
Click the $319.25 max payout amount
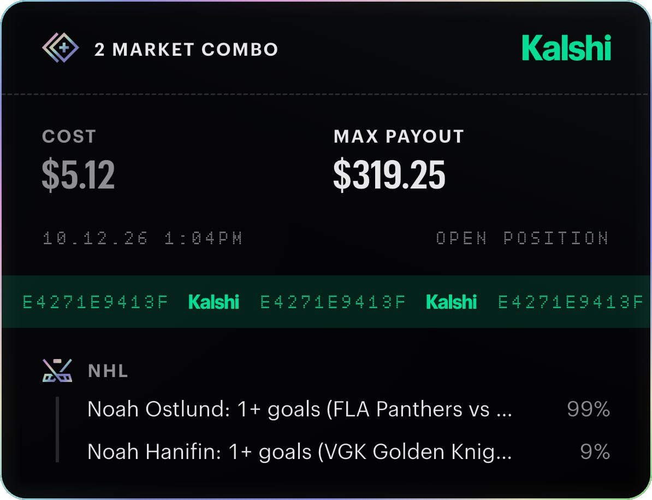coord(389,174)
